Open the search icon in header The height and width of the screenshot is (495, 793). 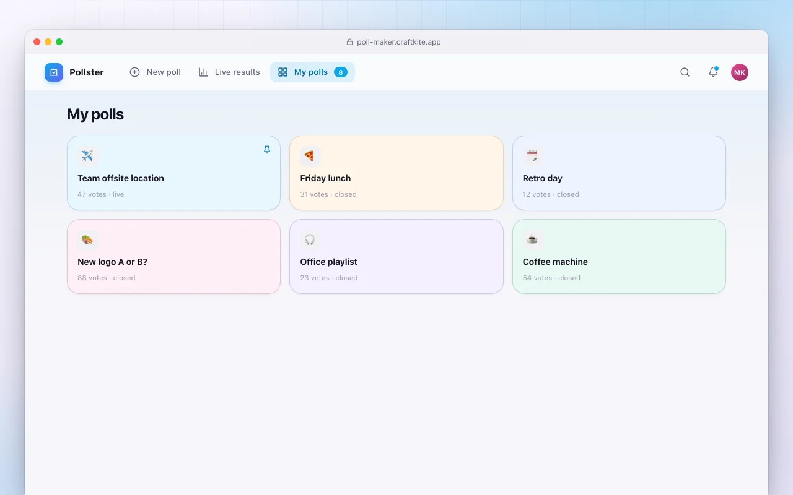click(685, 72)
